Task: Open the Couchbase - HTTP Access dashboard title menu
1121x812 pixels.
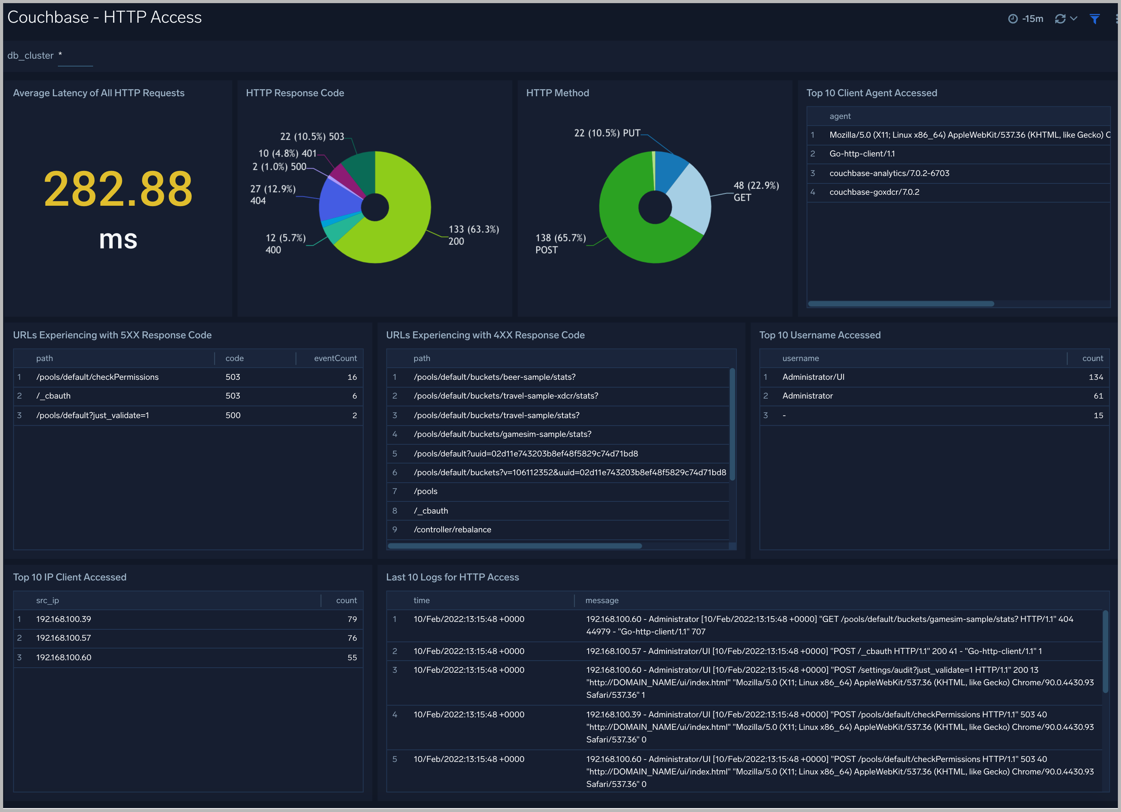Action: [105, 17]
